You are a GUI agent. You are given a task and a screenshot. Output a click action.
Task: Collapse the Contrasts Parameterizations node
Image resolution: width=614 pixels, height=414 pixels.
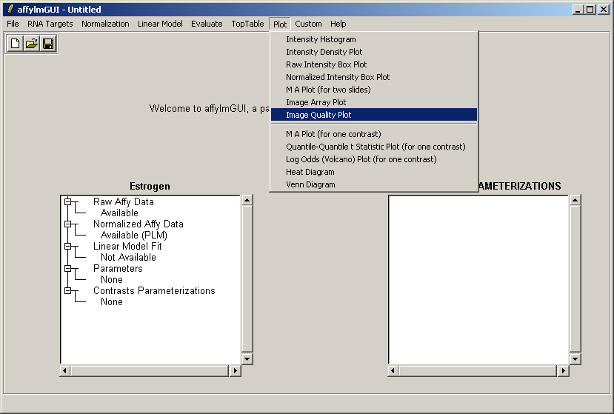[x=68, y=291]
